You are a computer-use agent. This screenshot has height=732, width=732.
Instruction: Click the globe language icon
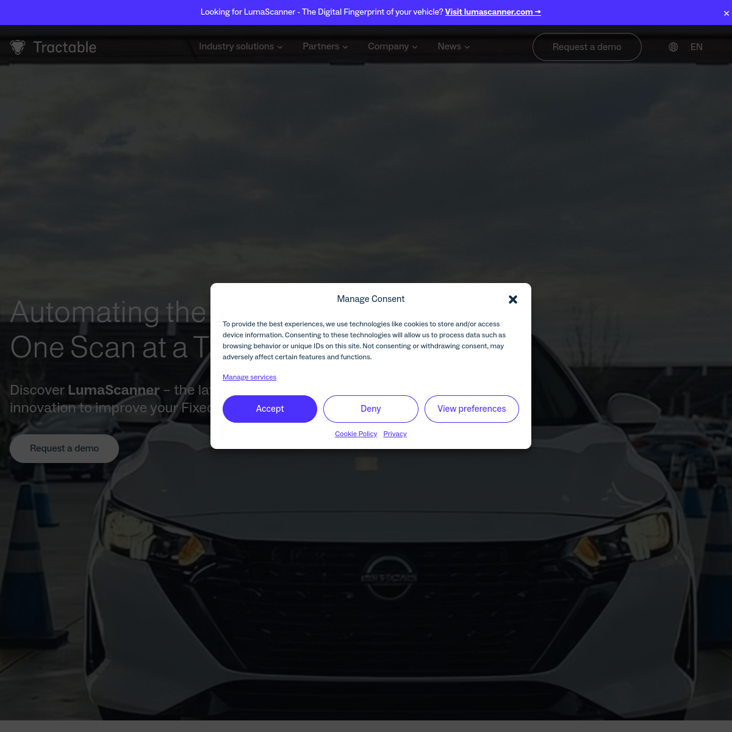click(x=673, y=47)
